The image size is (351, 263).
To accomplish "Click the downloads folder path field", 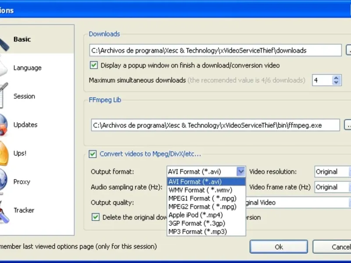I will (x=215, y=50).
